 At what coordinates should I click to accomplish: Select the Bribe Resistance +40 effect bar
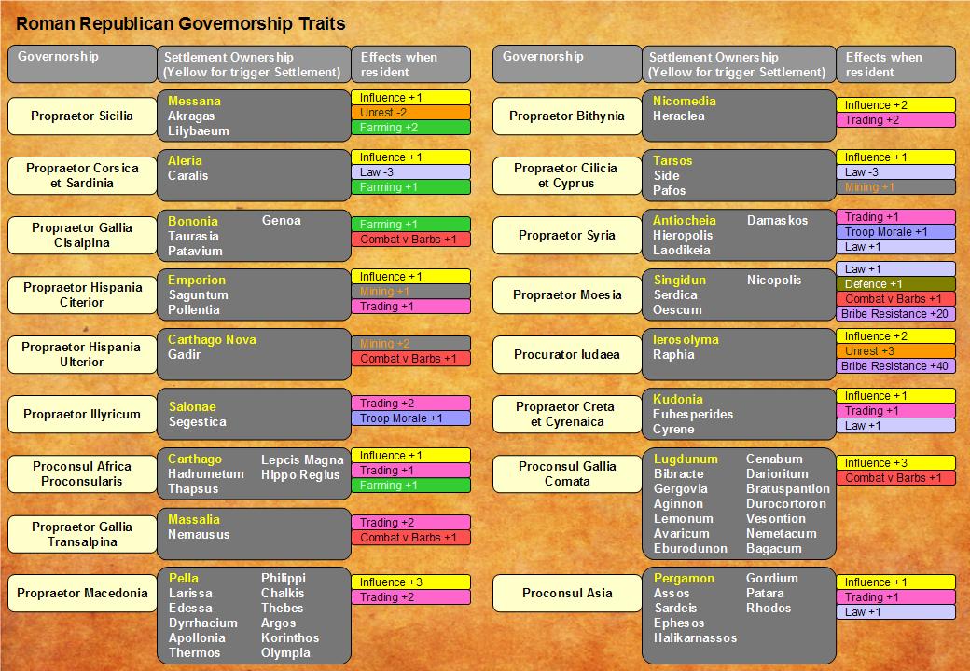pyautogui.click(x=895, y=365)
